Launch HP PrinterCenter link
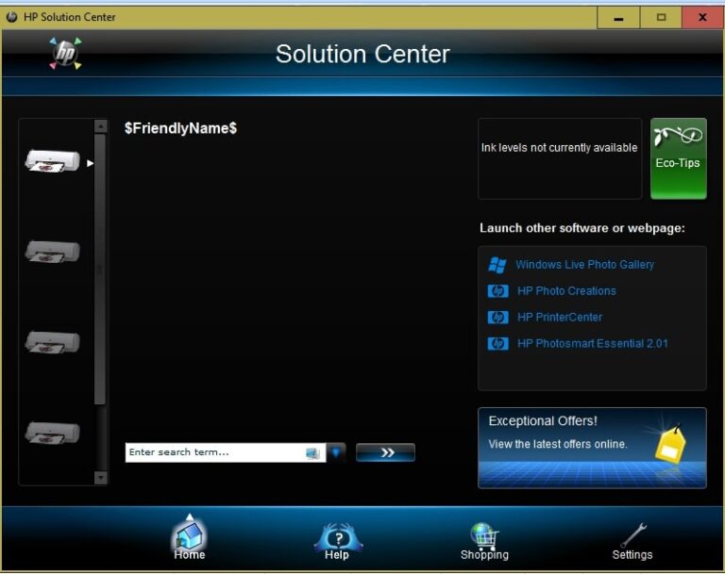The width and height of the screenshot is (725, 574). 560,318
